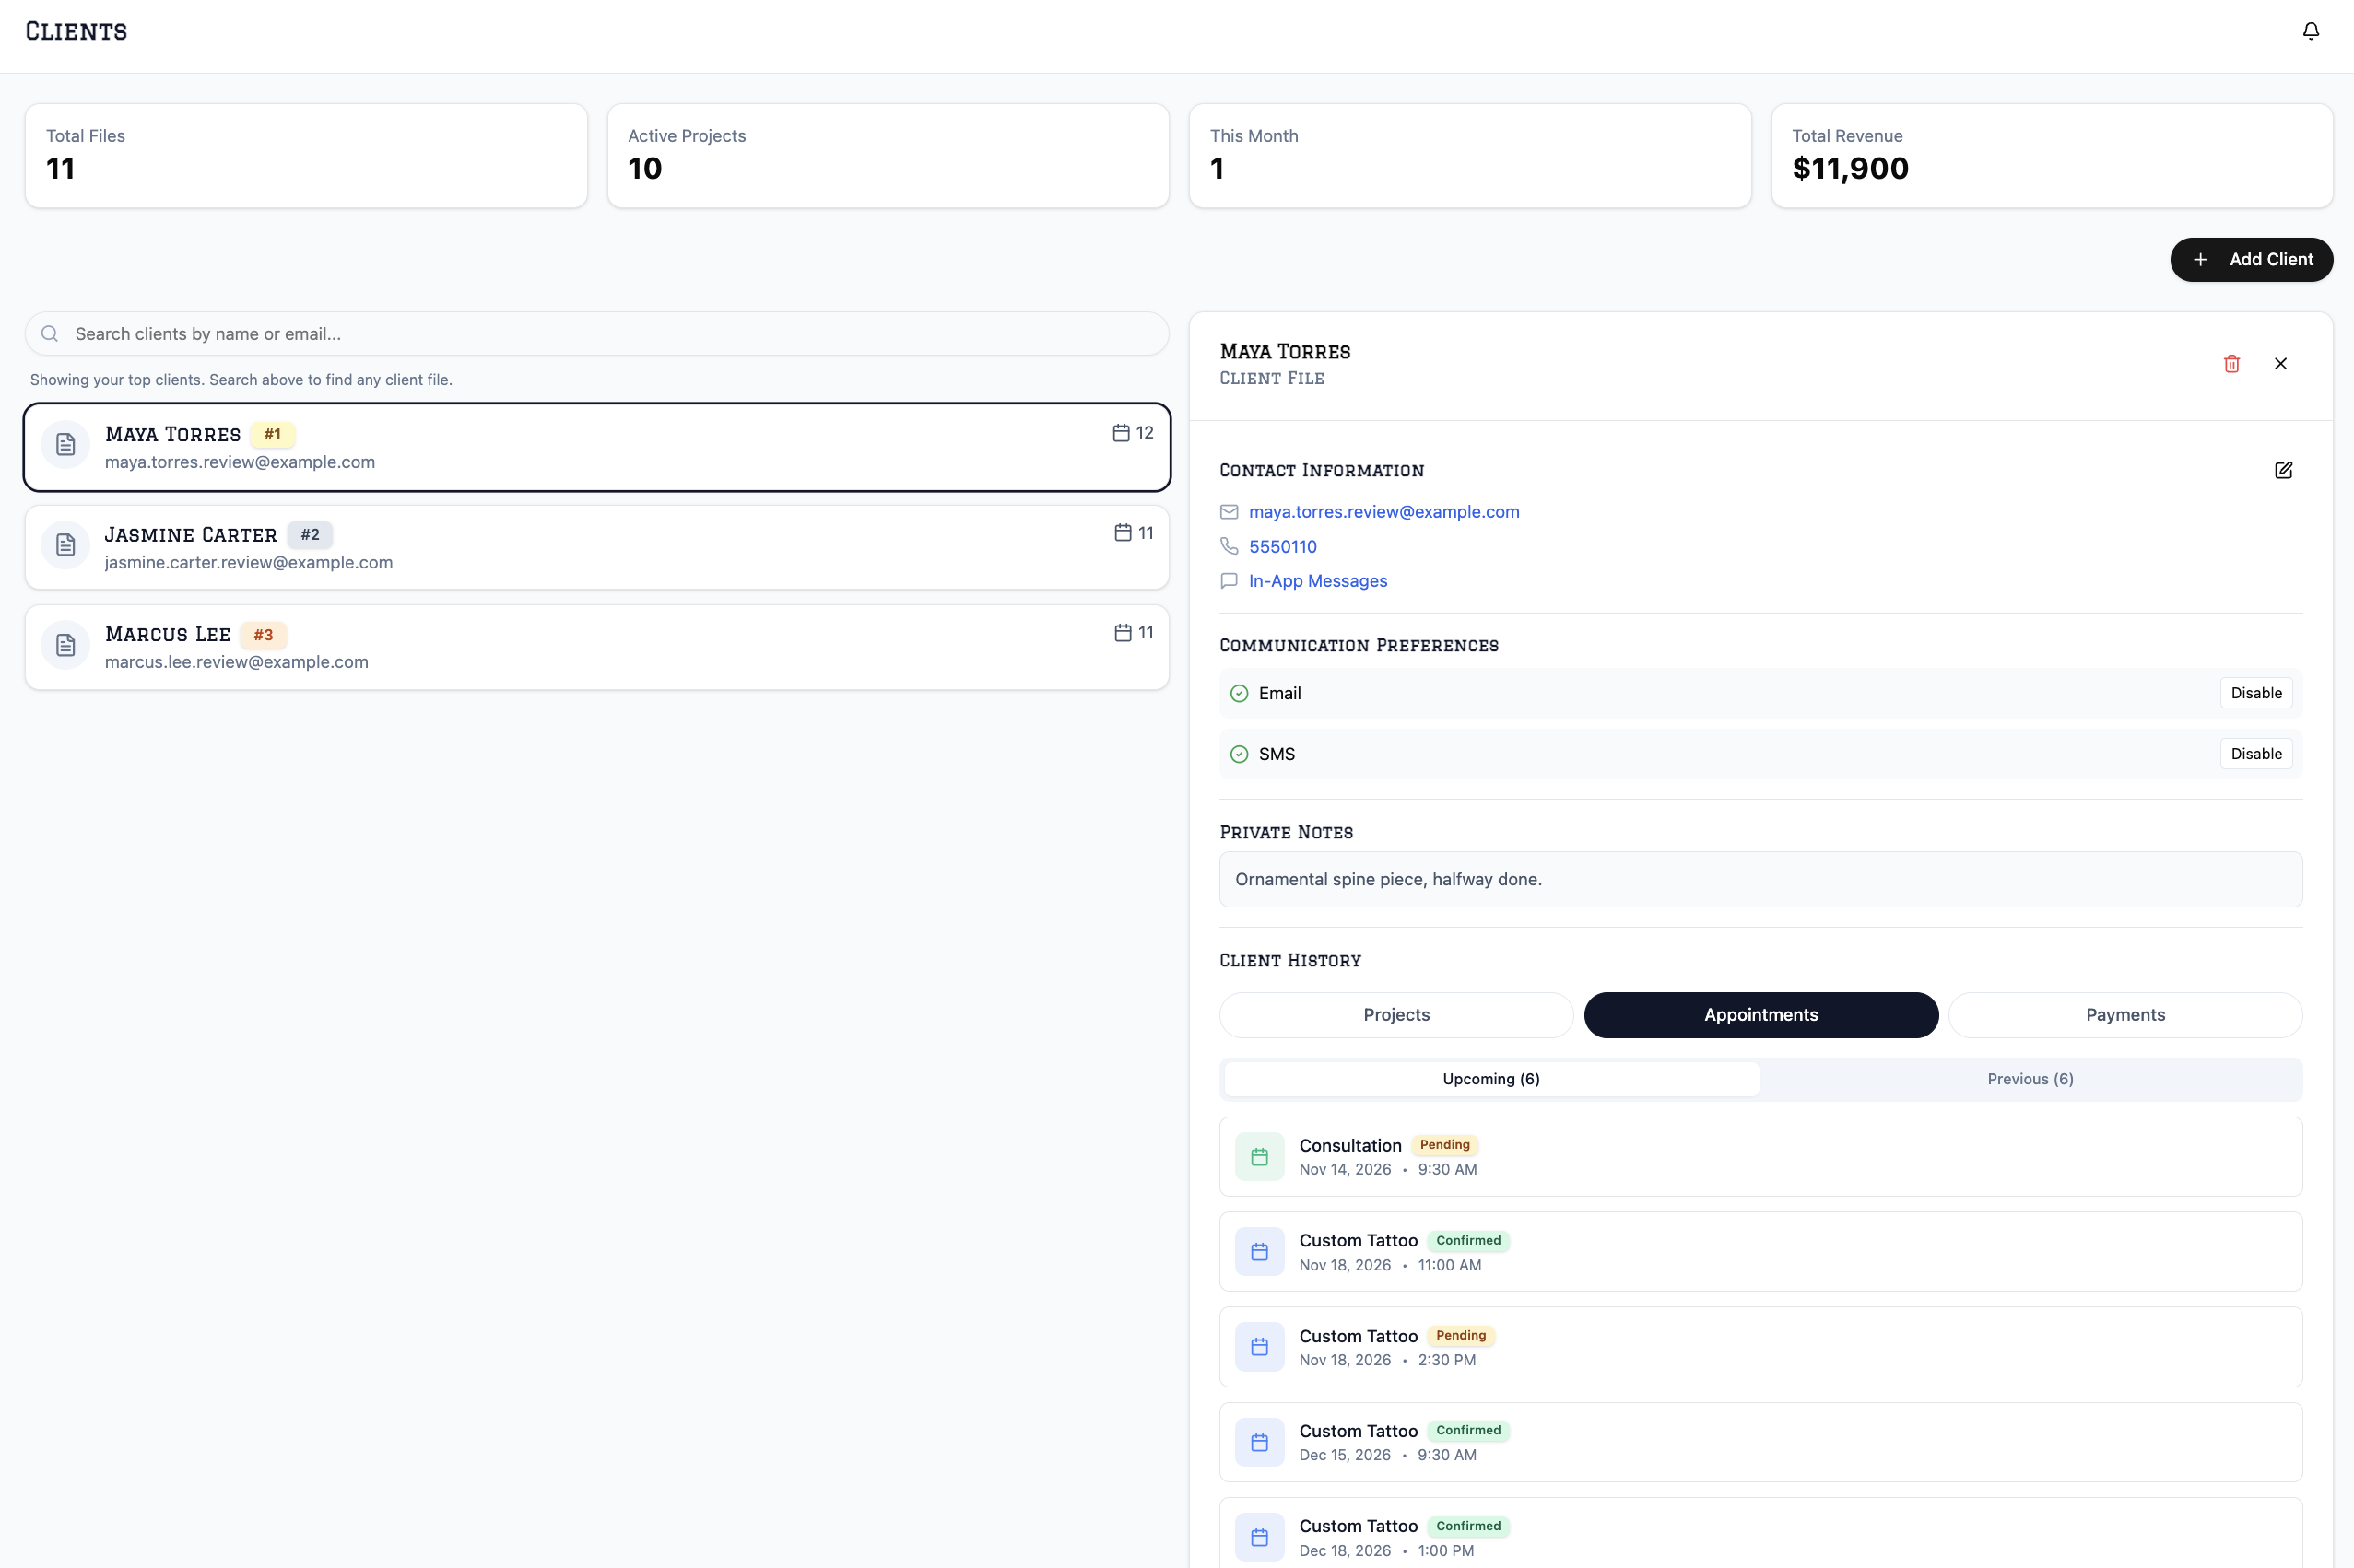Click calendar icon on Nov 18 11:00 AM appointment
Screen dimensions: 2354x1568
click(1260, 1252)
